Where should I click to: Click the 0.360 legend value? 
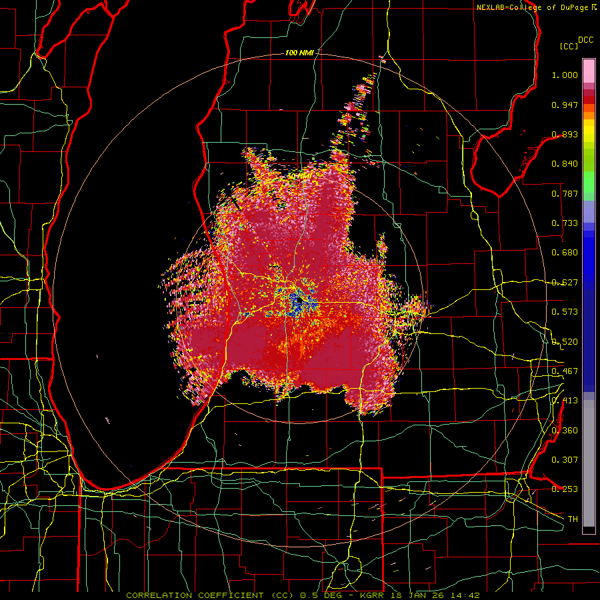pos(565,431)
